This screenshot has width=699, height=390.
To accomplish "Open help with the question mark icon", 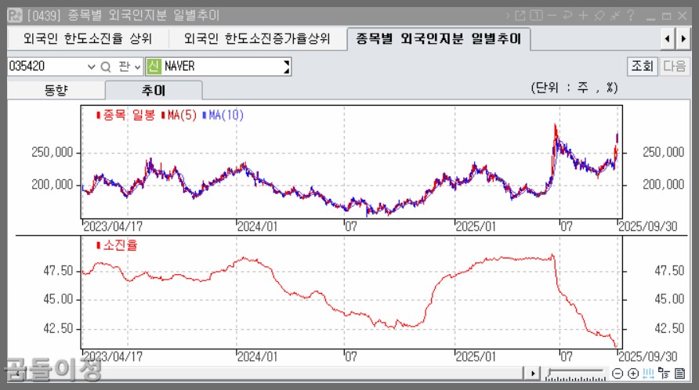I will pyautogui.click(x=630, y=16).
